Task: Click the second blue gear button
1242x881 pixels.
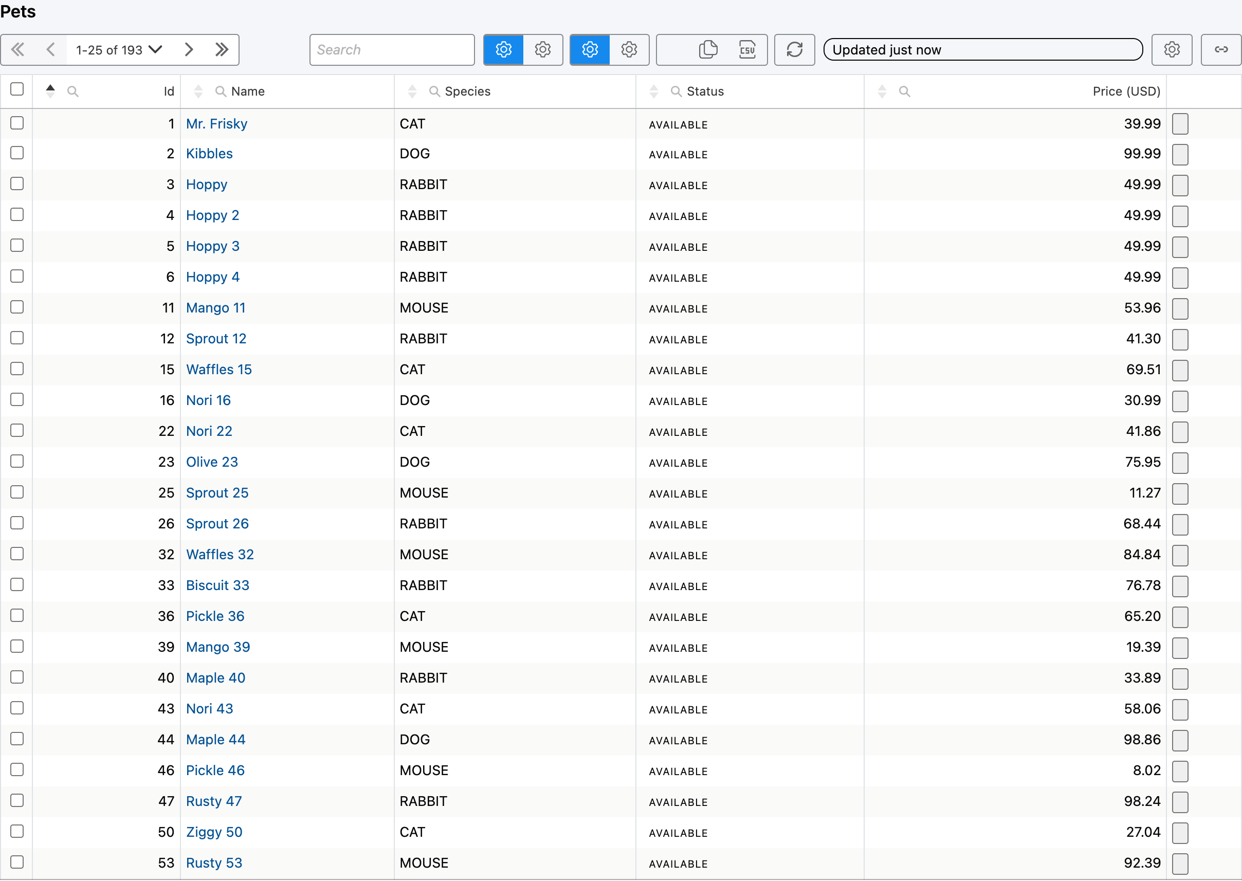Action: [x=590, y=50]
